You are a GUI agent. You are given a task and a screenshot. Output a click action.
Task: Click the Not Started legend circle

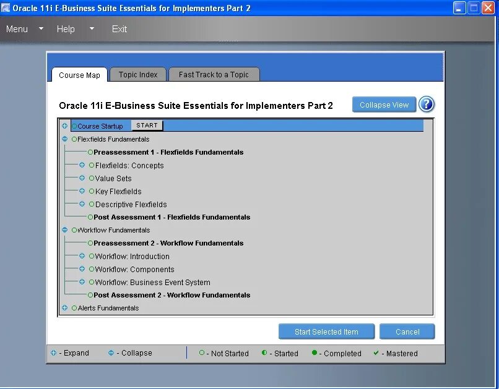(202, 353)
